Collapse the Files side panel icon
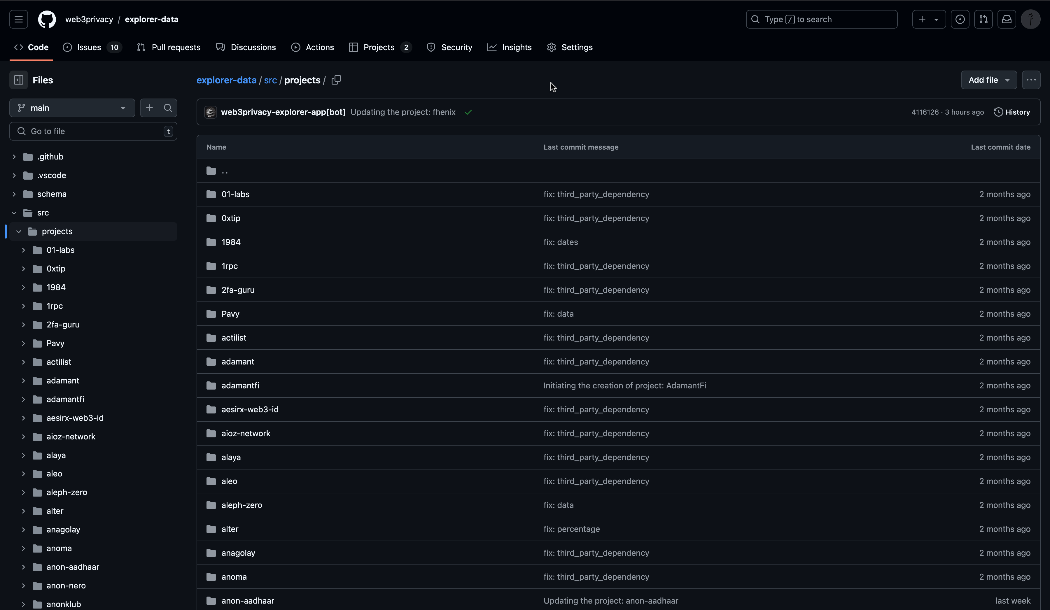This screenshot has height=610, width=1050. (18, 80)
